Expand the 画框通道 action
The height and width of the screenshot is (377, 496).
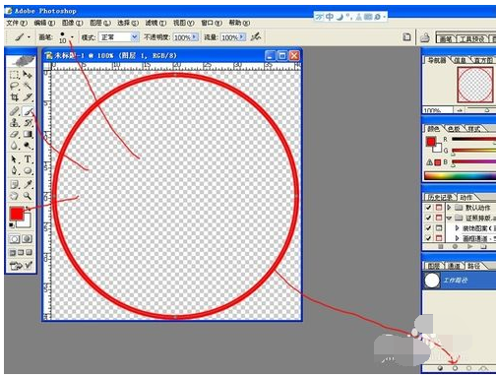pos(457,238)
